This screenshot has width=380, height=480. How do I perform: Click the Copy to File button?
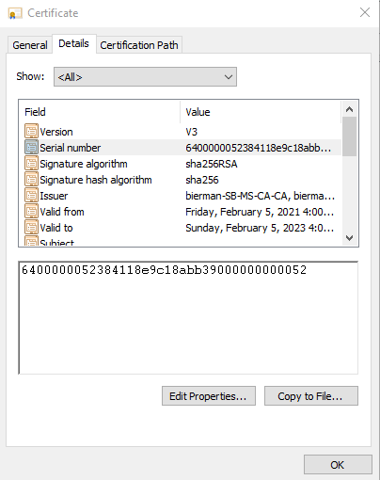311,396
